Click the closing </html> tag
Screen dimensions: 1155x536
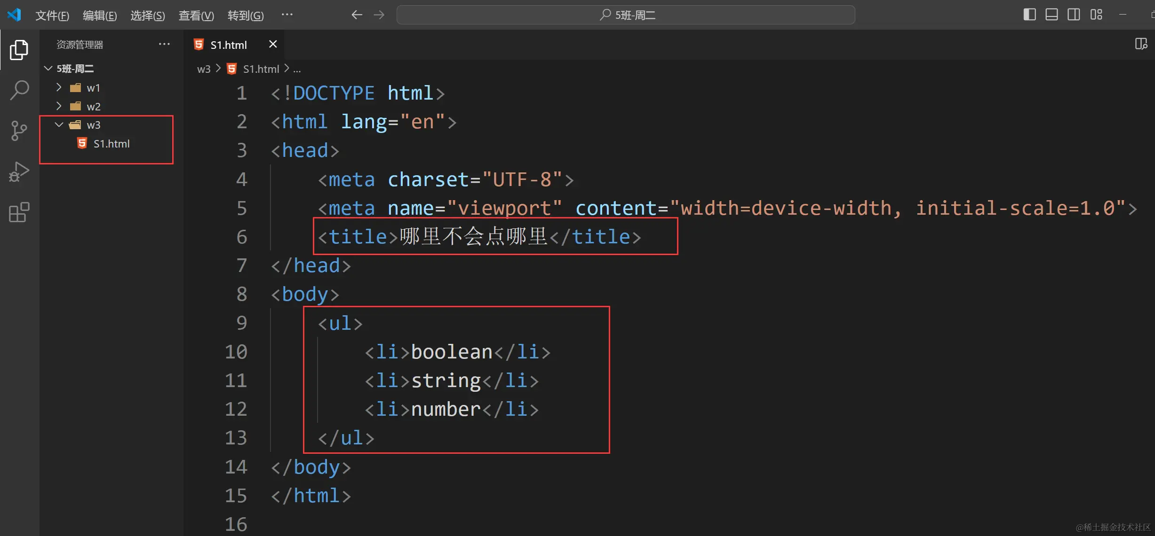[x=311, y=496]
